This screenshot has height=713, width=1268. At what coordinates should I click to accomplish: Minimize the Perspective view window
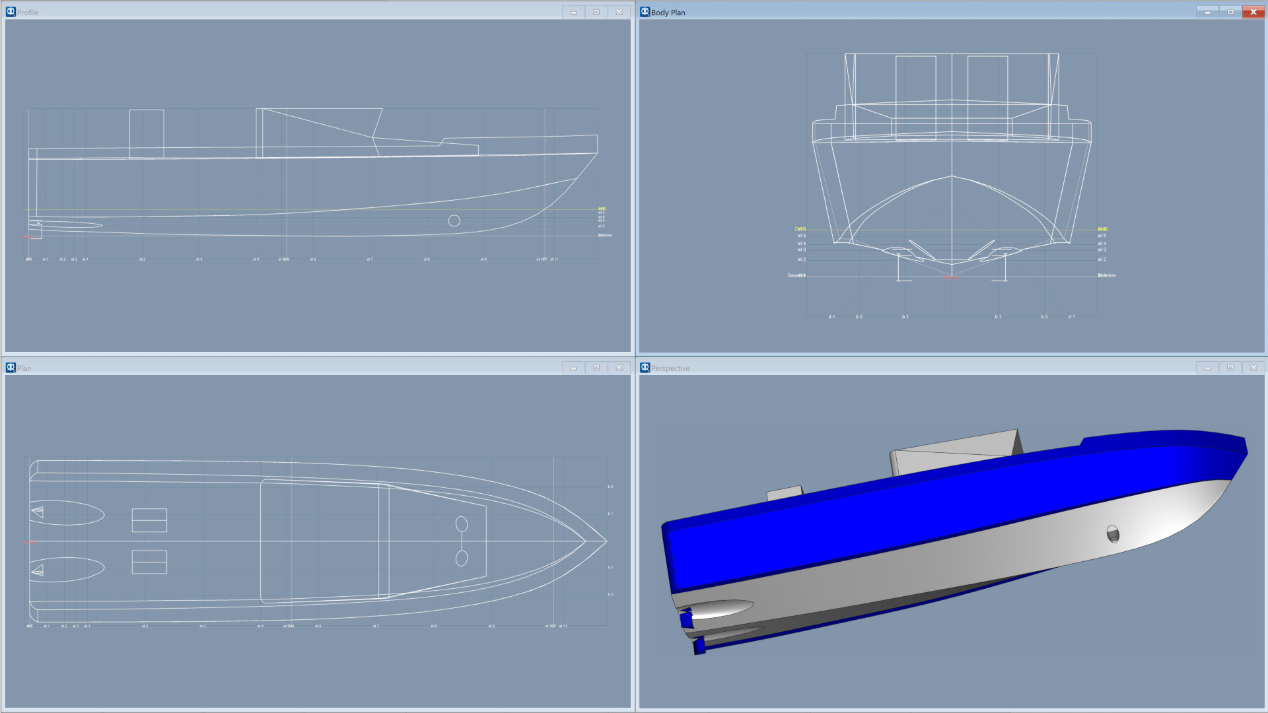pos(1207,368)
